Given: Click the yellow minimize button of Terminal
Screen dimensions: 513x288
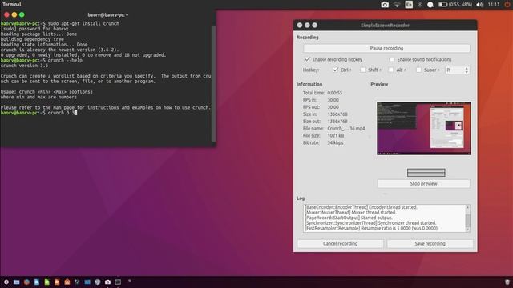Looking at the screenshot, I should [x=14, y=14].
